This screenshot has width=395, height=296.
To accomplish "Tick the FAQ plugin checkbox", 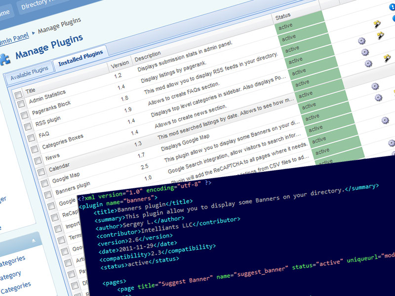I will point(31,138).
